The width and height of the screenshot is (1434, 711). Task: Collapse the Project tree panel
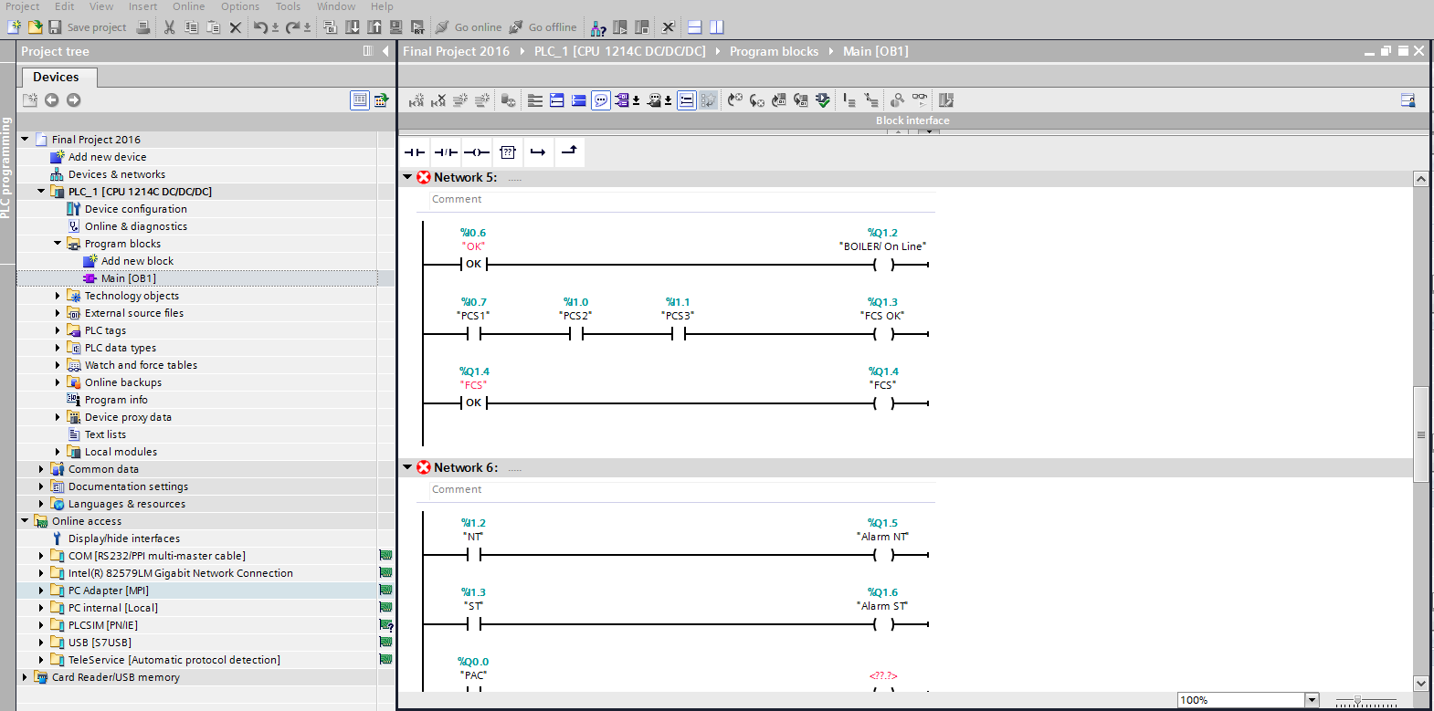[x=385, y=51]
